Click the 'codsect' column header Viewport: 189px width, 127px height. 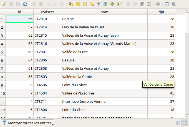coord(47,12)
